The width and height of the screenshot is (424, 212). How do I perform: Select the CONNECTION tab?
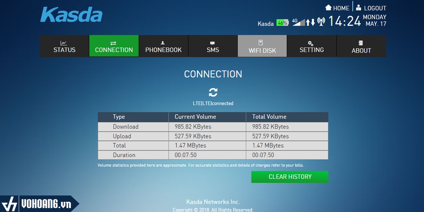pos(114,46)
